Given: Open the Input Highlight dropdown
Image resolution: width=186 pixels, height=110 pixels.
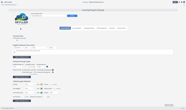Looking at the screenshot, I should point(30,88).
